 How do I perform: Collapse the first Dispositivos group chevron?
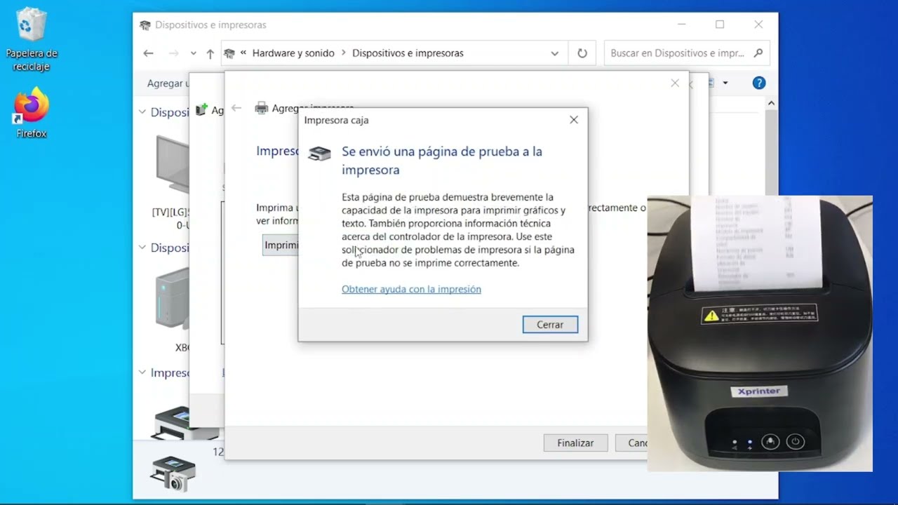pos(142,112)
